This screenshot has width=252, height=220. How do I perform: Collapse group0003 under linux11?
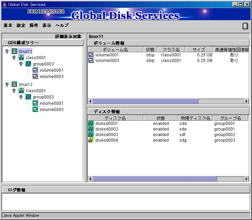pyautogui.click(x=21, y=64)
